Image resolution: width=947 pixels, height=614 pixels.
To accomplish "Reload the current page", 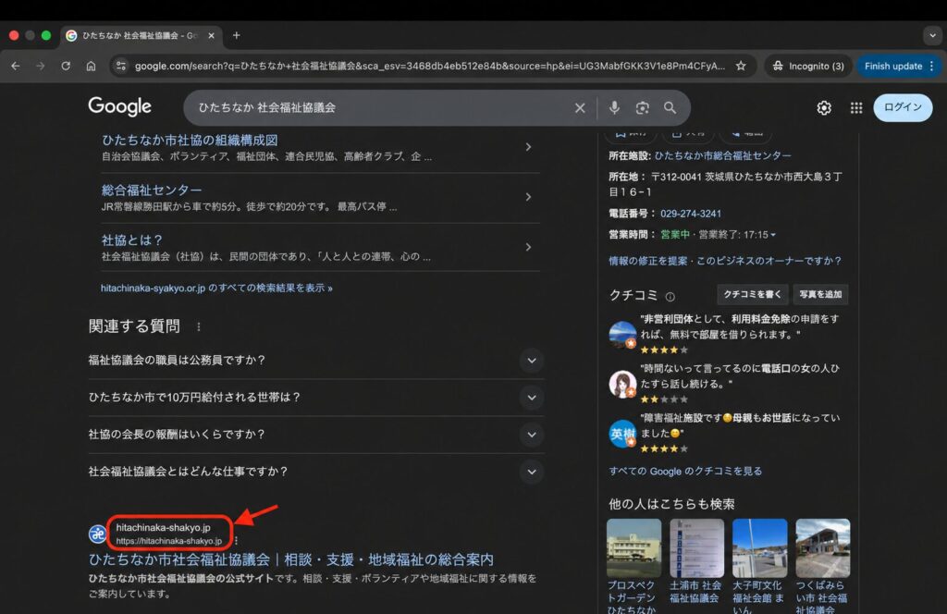I will (66, 66).
